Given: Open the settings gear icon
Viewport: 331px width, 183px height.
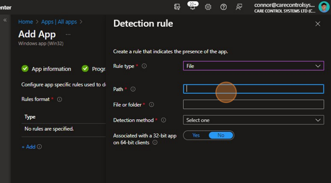Looking at the screenshot, I should coord(208,7).
